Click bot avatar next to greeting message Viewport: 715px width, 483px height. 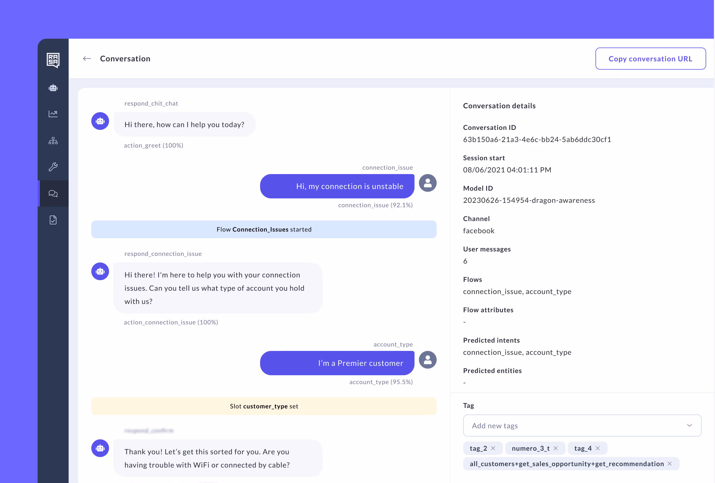[x=100, y=121]
